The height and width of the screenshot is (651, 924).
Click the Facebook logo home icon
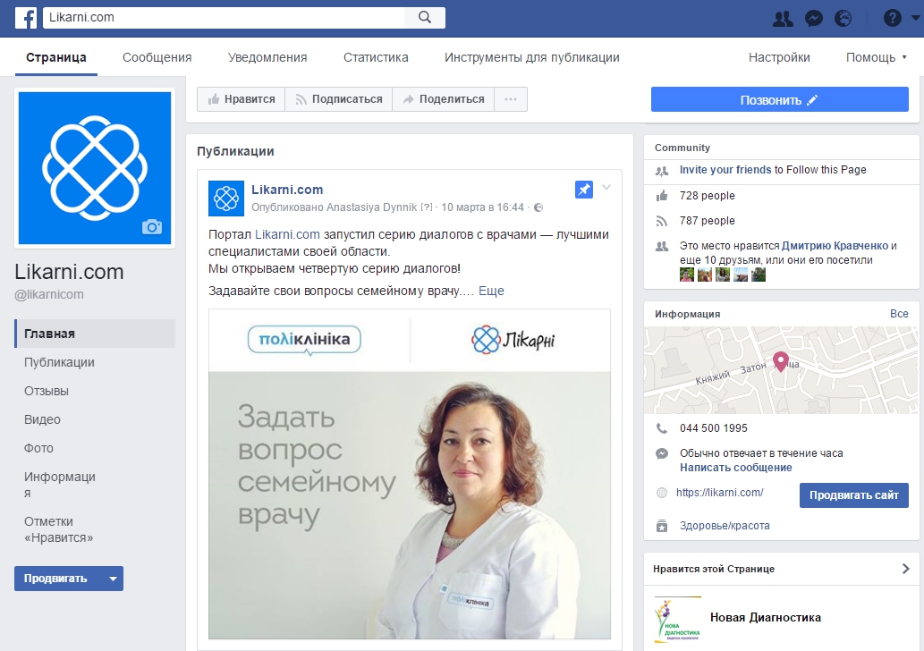pos(25,17)
